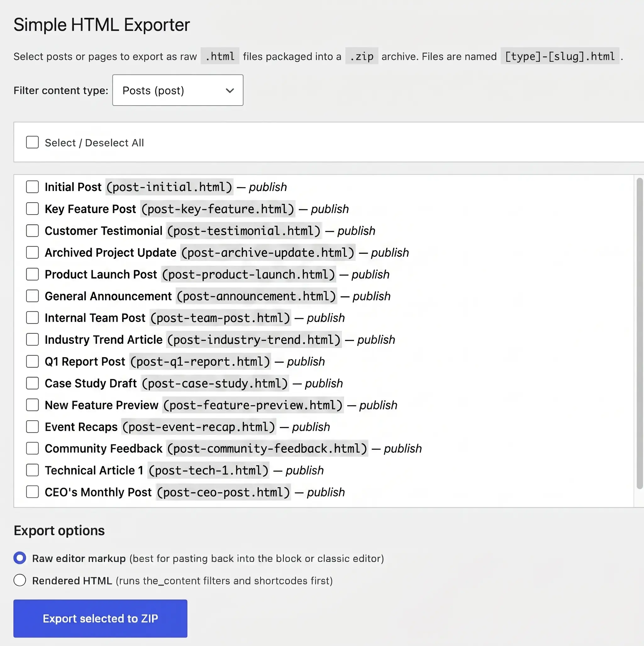The image size is (644, 646).
Task: Click the post-team-post.html filename
Action: (220, 318)
